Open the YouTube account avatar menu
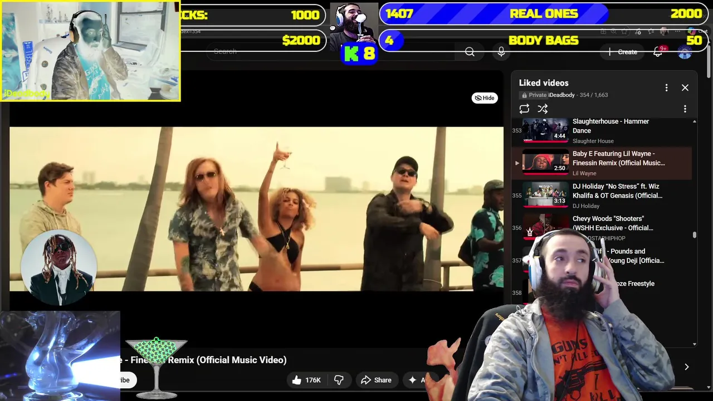This screenshot has height=401, width=713. tap(685, 52)
